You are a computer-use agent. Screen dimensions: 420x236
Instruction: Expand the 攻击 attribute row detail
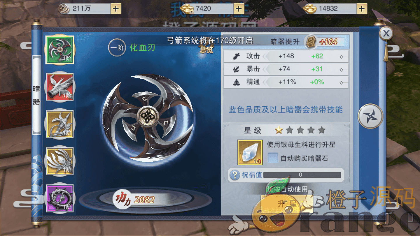click(286, 56)
